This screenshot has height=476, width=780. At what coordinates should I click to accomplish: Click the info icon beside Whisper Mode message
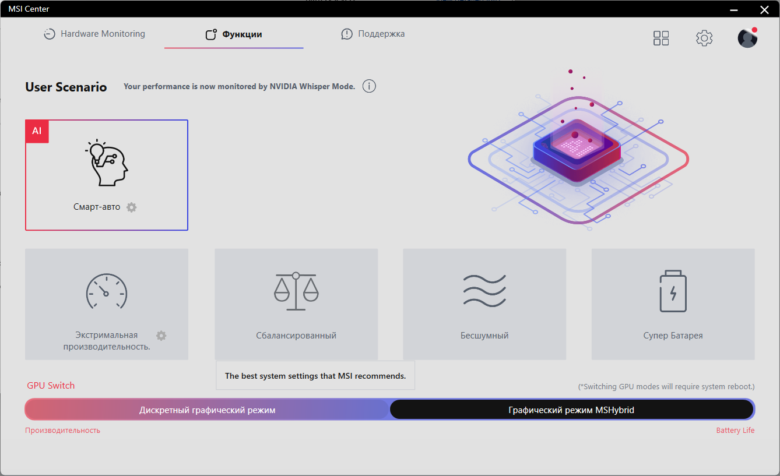coord(369,86)
